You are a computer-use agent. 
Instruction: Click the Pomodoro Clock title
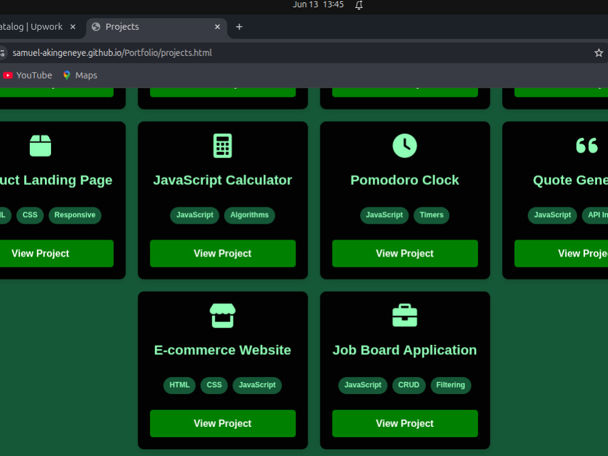click(404, 180)
